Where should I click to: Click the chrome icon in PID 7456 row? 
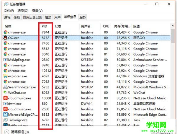coord(5,43)
